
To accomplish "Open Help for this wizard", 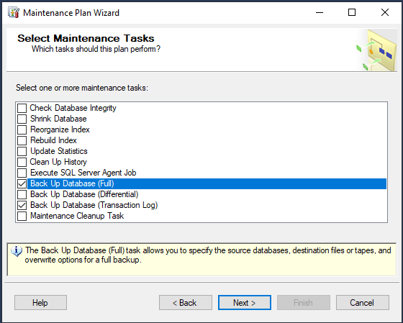I will [40, 302].
